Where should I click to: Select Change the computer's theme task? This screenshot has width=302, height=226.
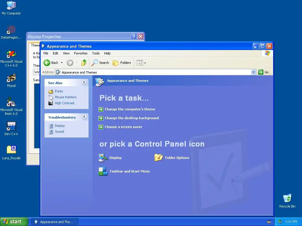[x=130, y=109]
